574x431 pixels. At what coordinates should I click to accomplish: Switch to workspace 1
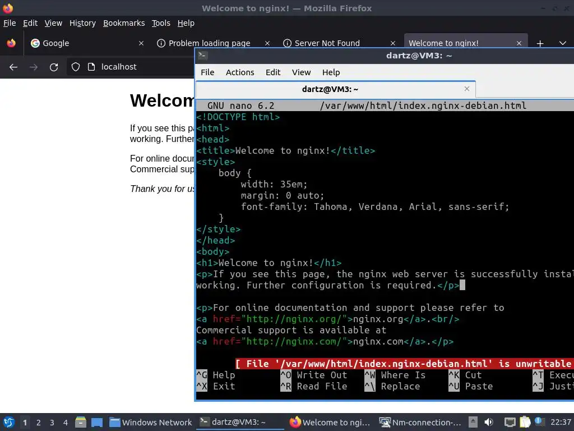pos(25,422)
